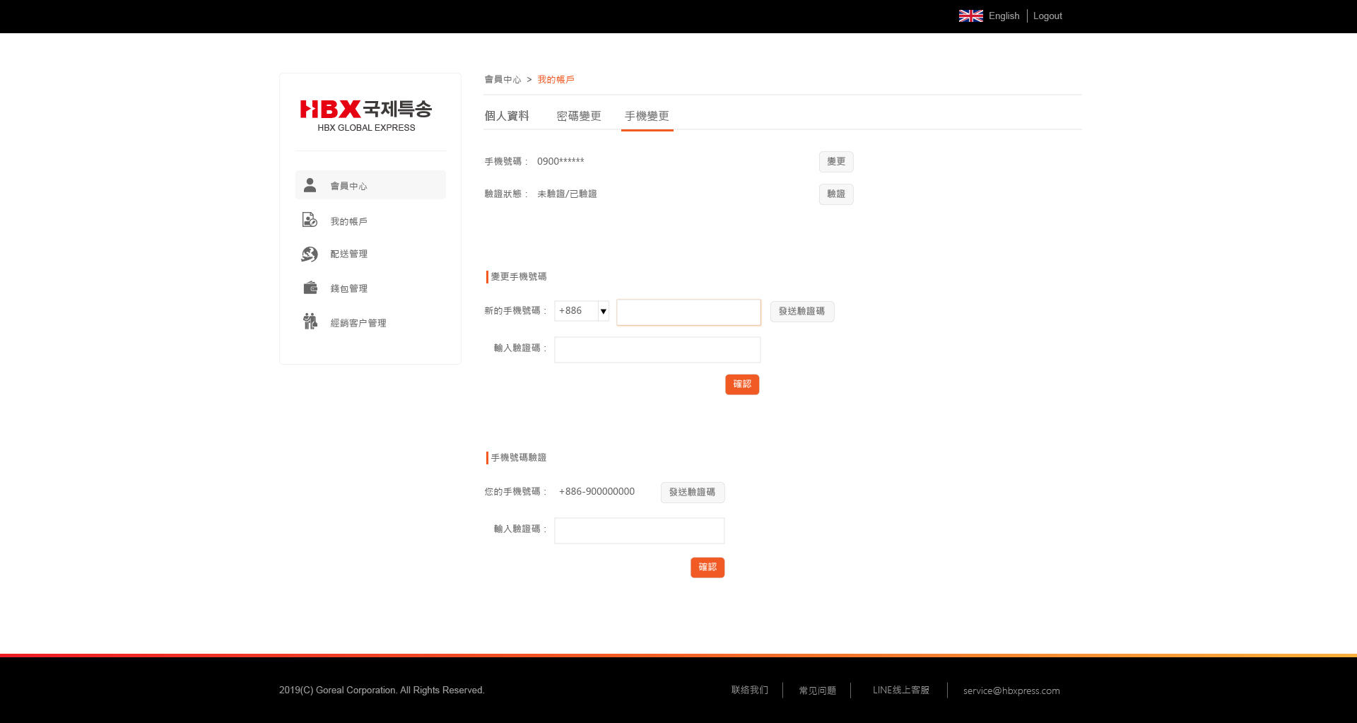
Task: Click the new mobile number input field
Action: (688, 312)
